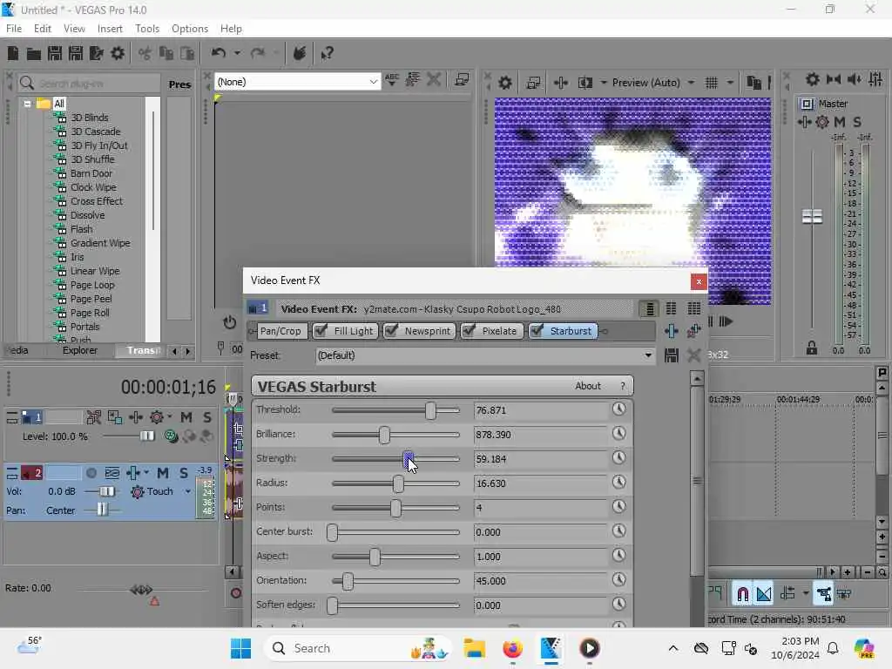Open track 1 track motion icon
Image resolution: width=892 pixels, height=669 pixels.
[x=115, y=417]
